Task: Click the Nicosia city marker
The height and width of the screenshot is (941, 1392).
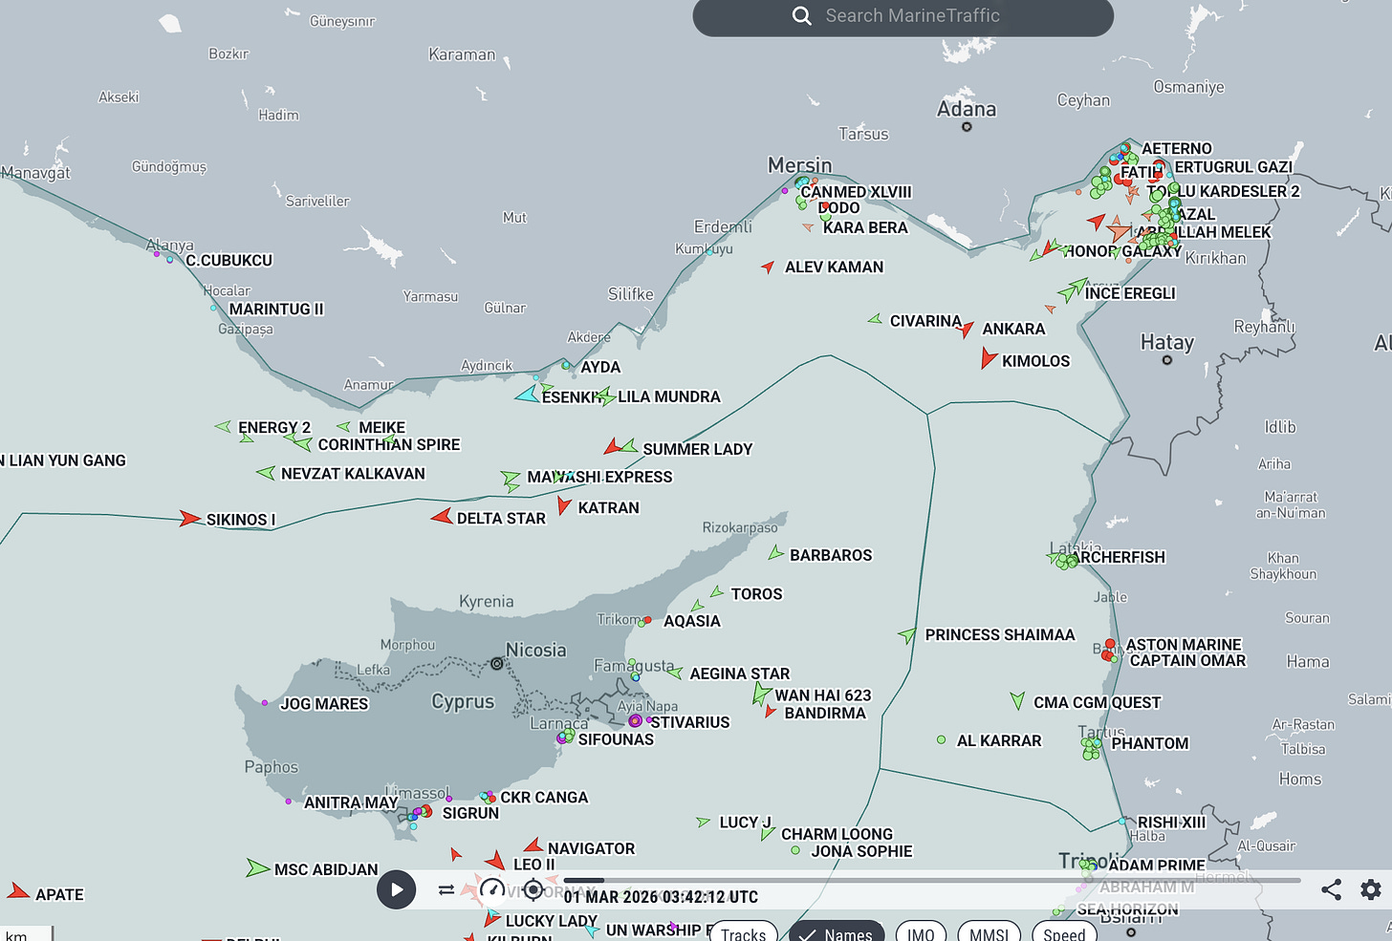Action: click(x=496, y=663)
